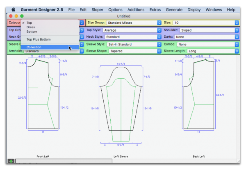
Task: Click the Front Left pattern piece
Action: 43,94
